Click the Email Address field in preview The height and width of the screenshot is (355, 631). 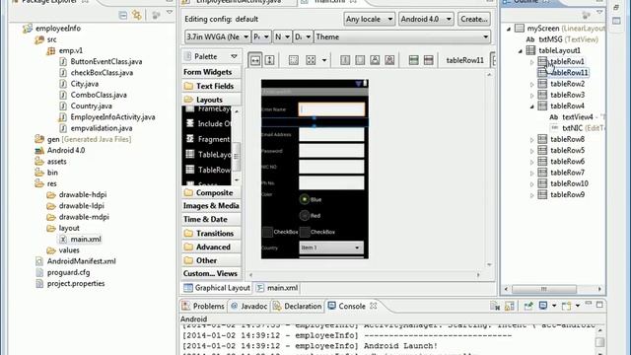331,134
